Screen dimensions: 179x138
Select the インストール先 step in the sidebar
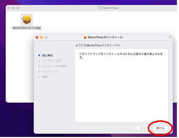(x=52, y=61)
